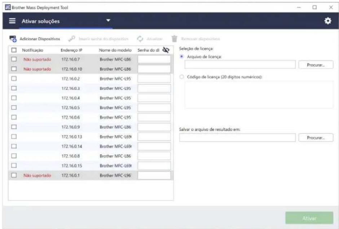Open the hamburger navigation menu
Screen dimensions: 339x229
click(x=12, y=21)
